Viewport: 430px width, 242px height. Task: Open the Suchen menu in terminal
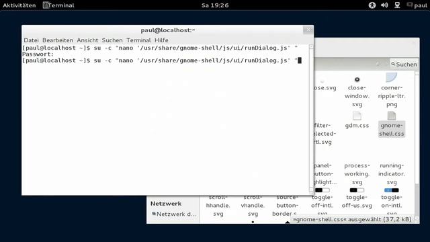pyautogui.click(x=112, y=40)
